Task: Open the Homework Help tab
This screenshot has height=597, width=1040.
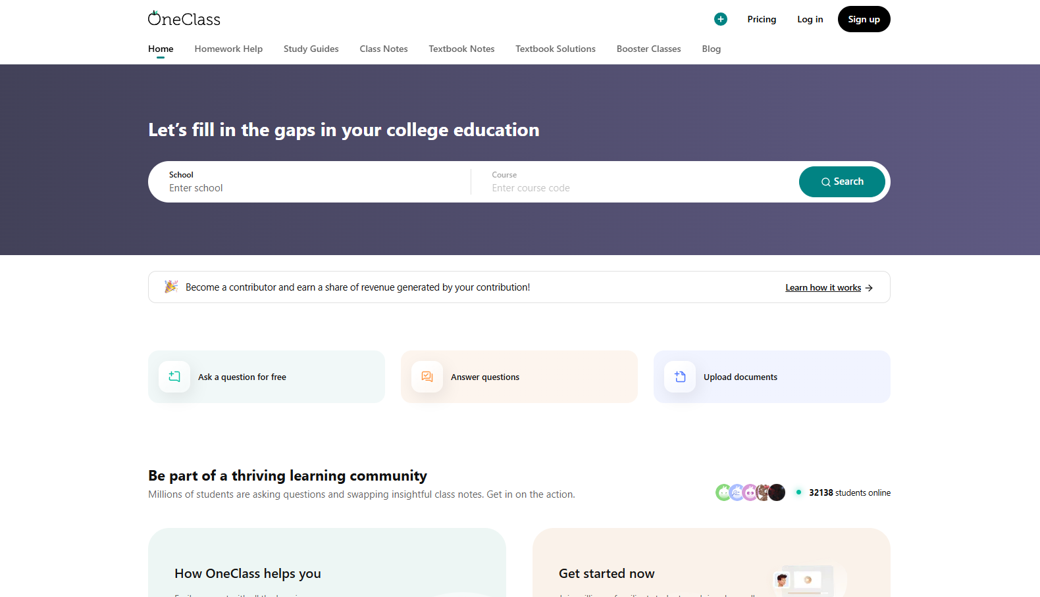Action: click(228, 49)
